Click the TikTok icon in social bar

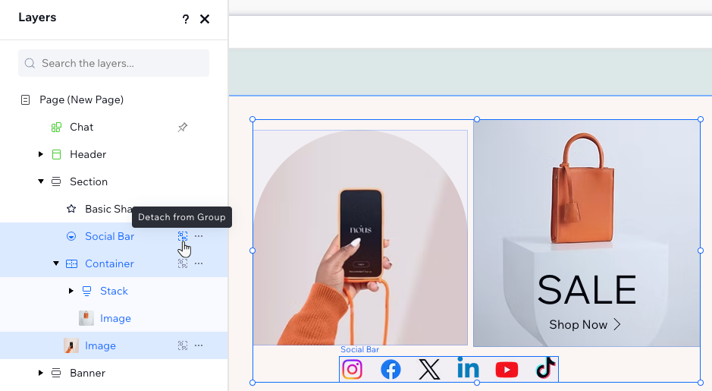coord(545,368)
